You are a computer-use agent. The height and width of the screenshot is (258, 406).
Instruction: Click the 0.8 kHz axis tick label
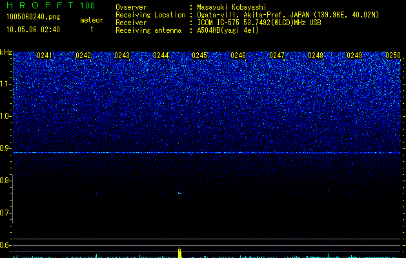pos(5,181)
